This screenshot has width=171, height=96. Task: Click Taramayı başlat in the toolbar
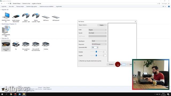[x=20, y=6]
